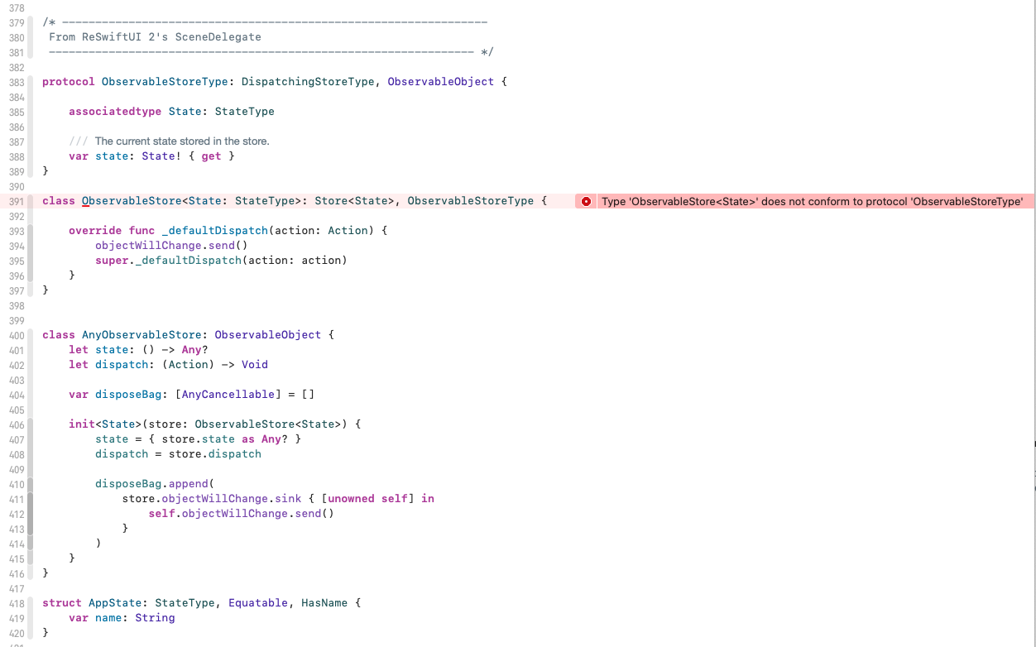Click the doc comment 'The current state stored in the store.'
This screenshot has width=1036, height=647.
pyautogui.click(x=182, y=141)
